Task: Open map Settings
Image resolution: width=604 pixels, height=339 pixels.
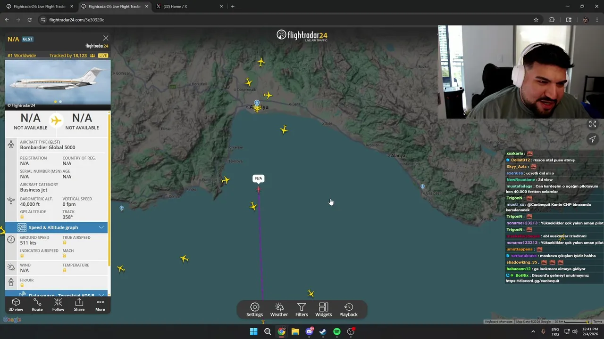Action: [x=254, y=310]
